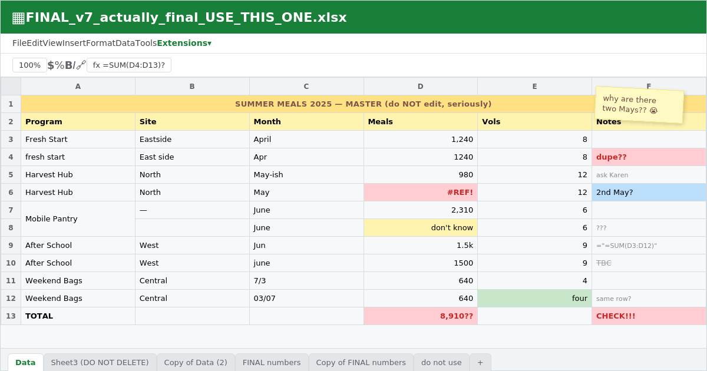
Task: Switch to the Sheet3 (DO NOT DELETE) tab
Action: coord(100,363)
